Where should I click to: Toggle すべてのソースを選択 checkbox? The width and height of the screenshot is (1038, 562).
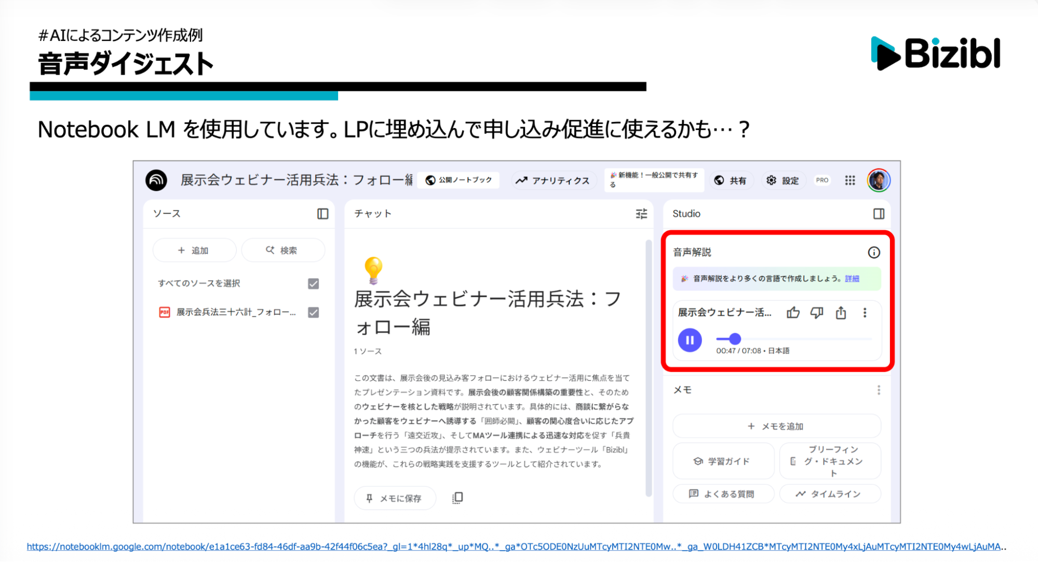[x=313, y=284]
